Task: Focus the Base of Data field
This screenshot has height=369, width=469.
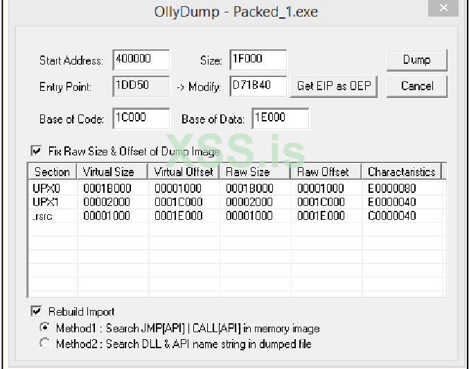Action: coord(281,119)
